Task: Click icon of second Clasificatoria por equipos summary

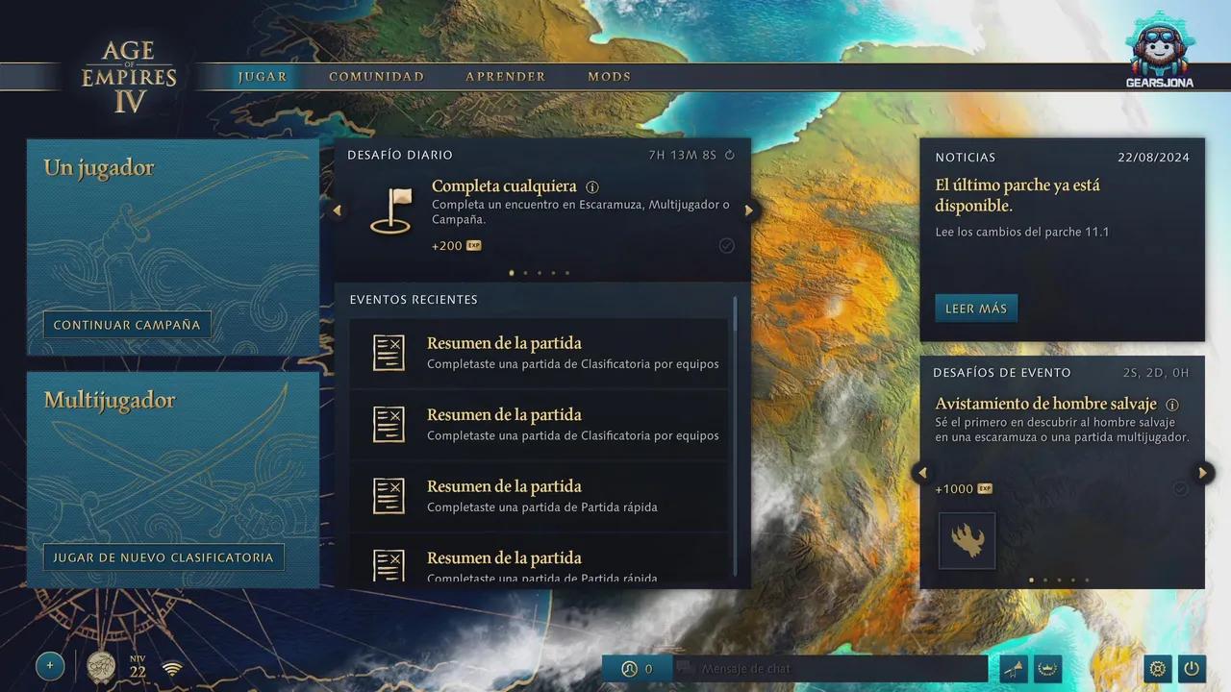Action: (389, 424)
